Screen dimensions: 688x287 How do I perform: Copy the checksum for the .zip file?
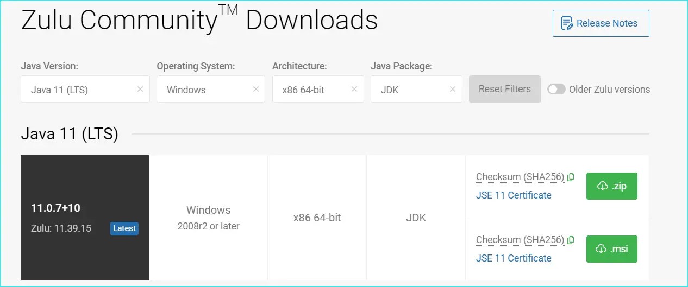pos(571,177)
